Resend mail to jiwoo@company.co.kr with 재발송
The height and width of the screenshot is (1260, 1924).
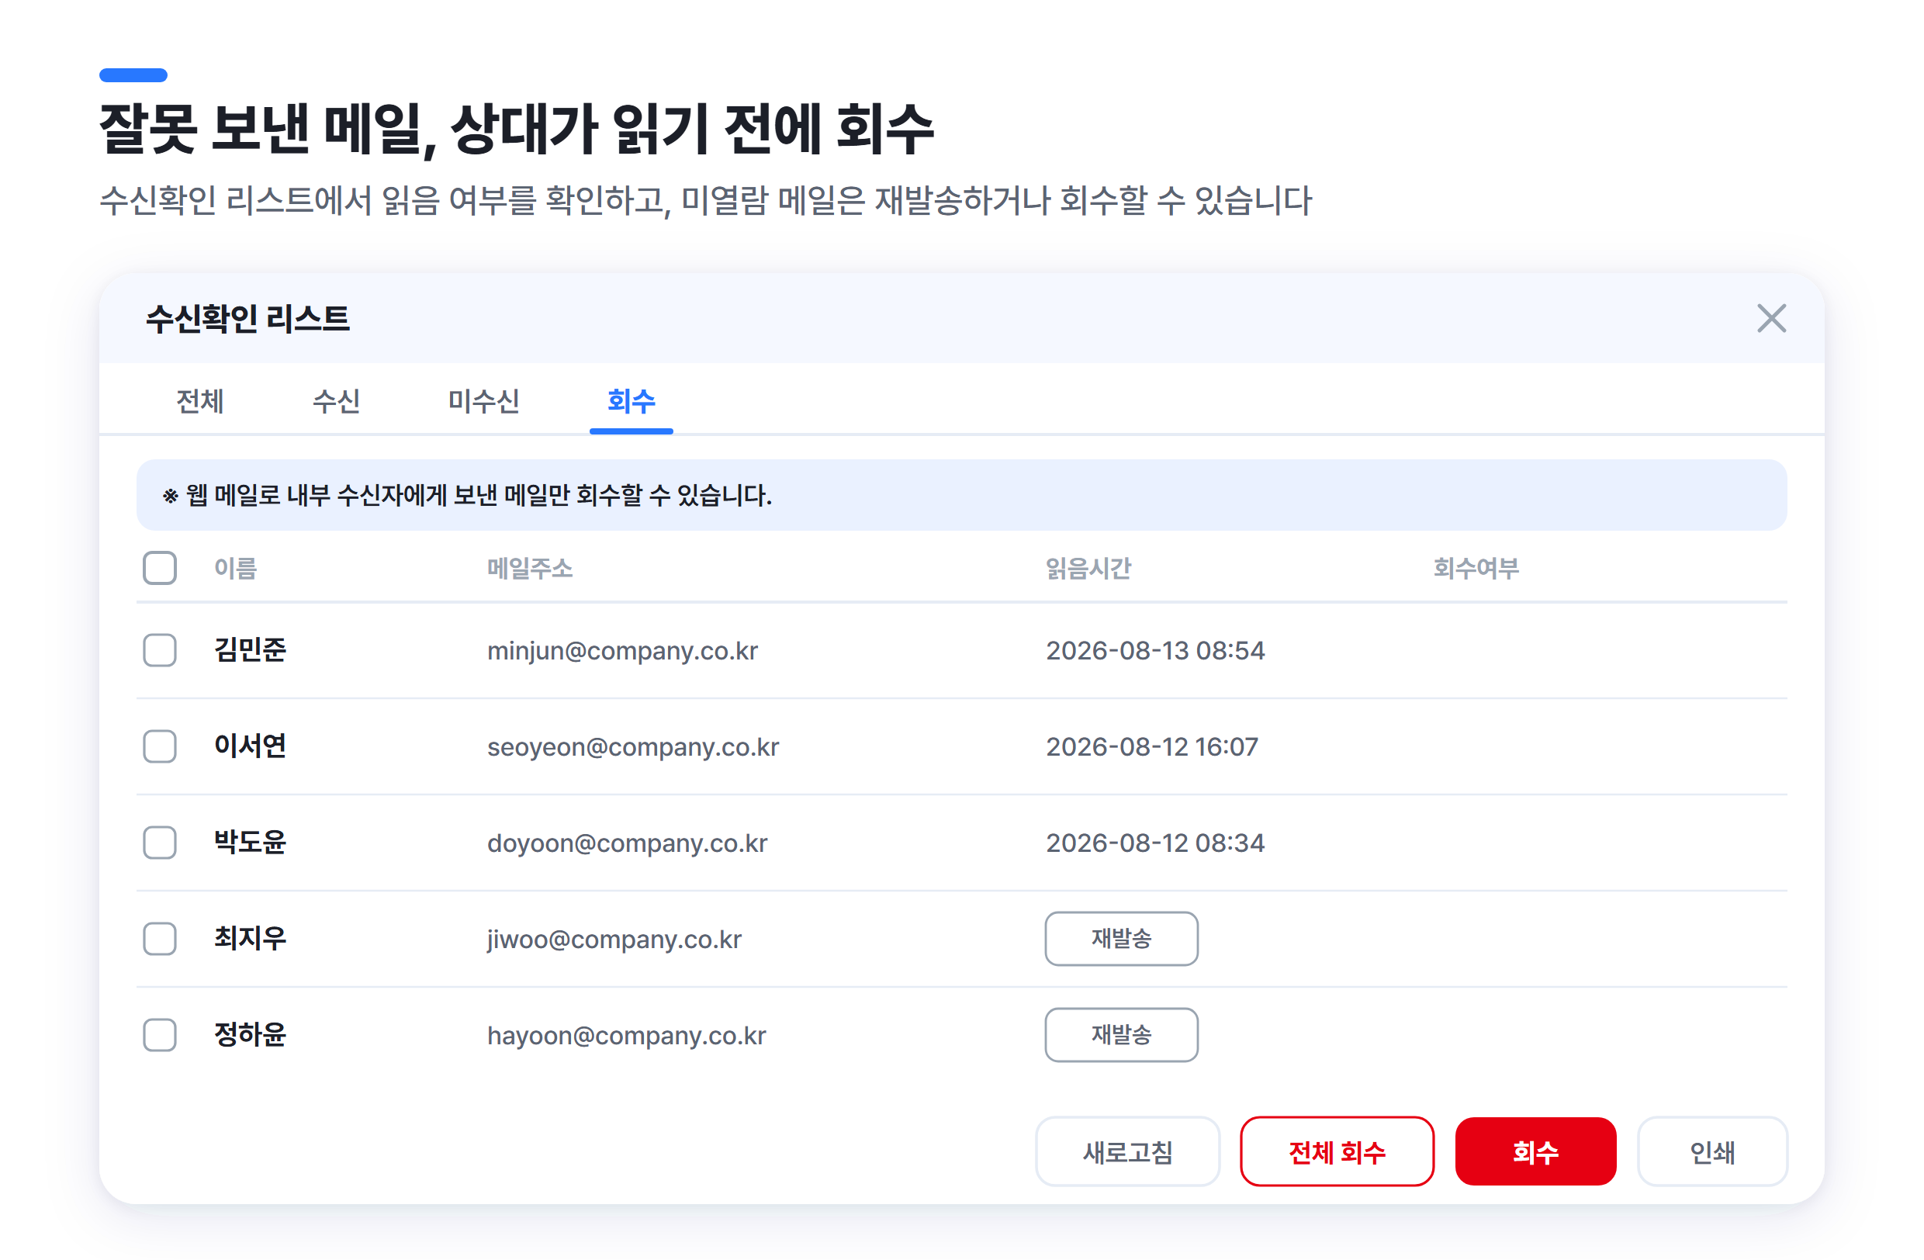coord(1121,938)
